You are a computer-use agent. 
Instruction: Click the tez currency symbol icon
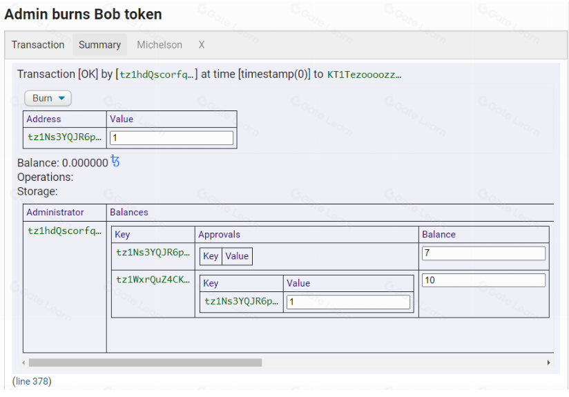pos(115,162)
